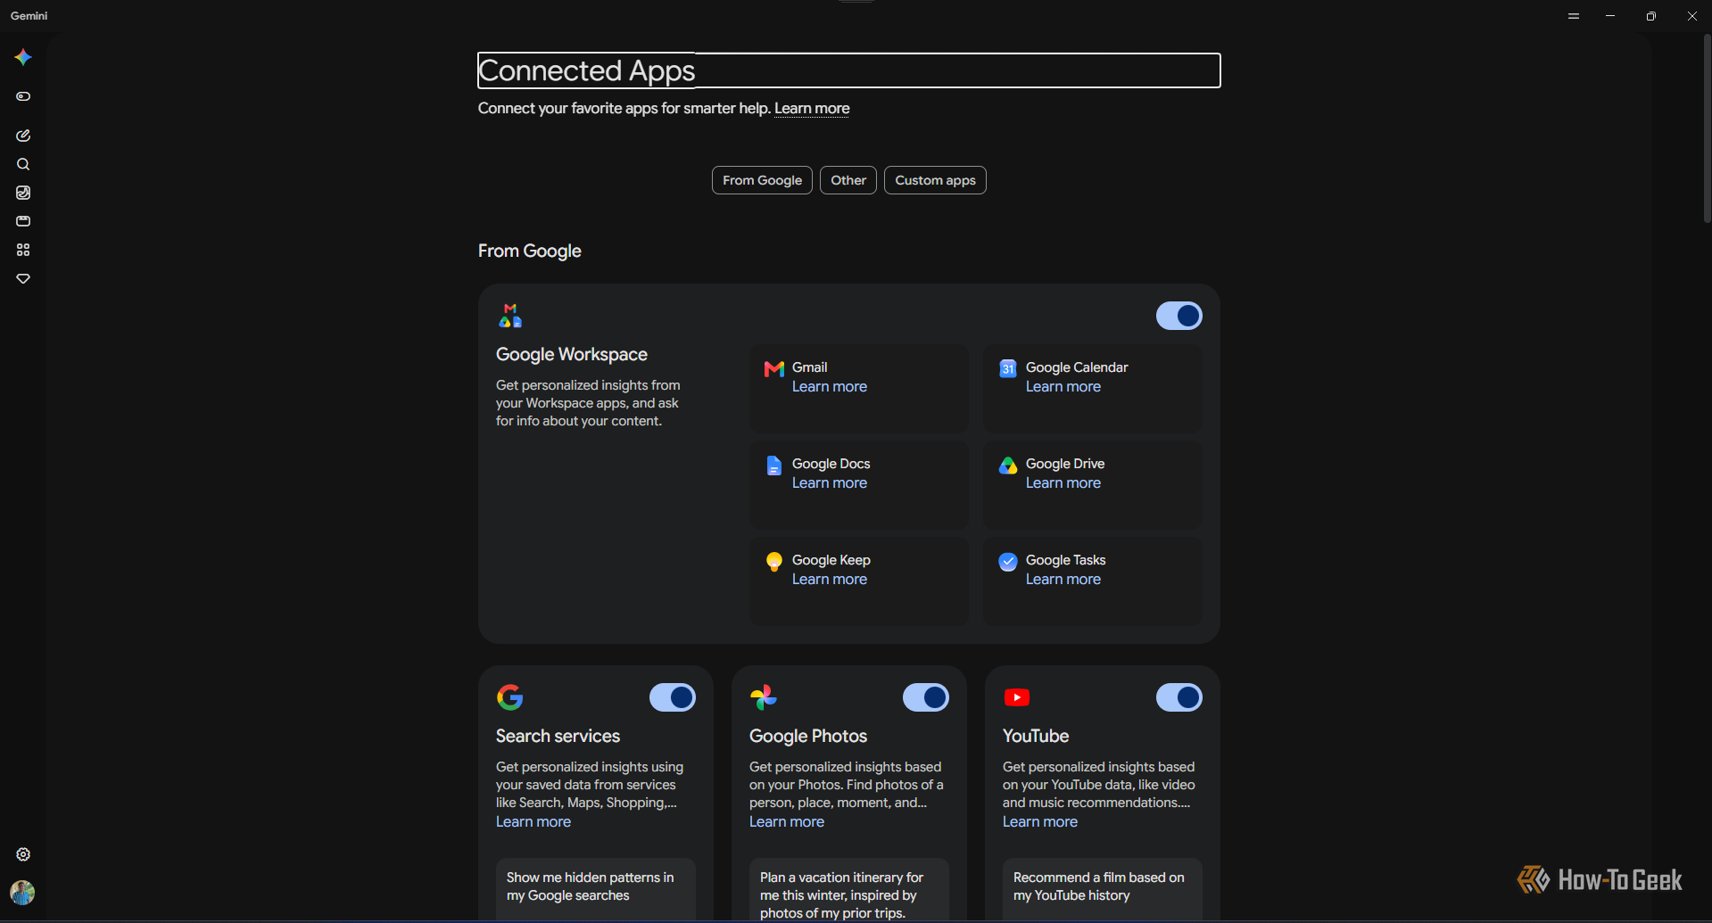Click the YouTube play logo icon

pos(1017,697)
